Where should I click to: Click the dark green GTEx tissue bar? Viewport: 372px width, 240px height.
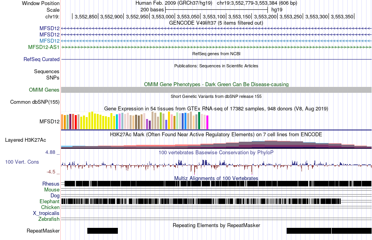pyautogui.click(x=199, y=121)
